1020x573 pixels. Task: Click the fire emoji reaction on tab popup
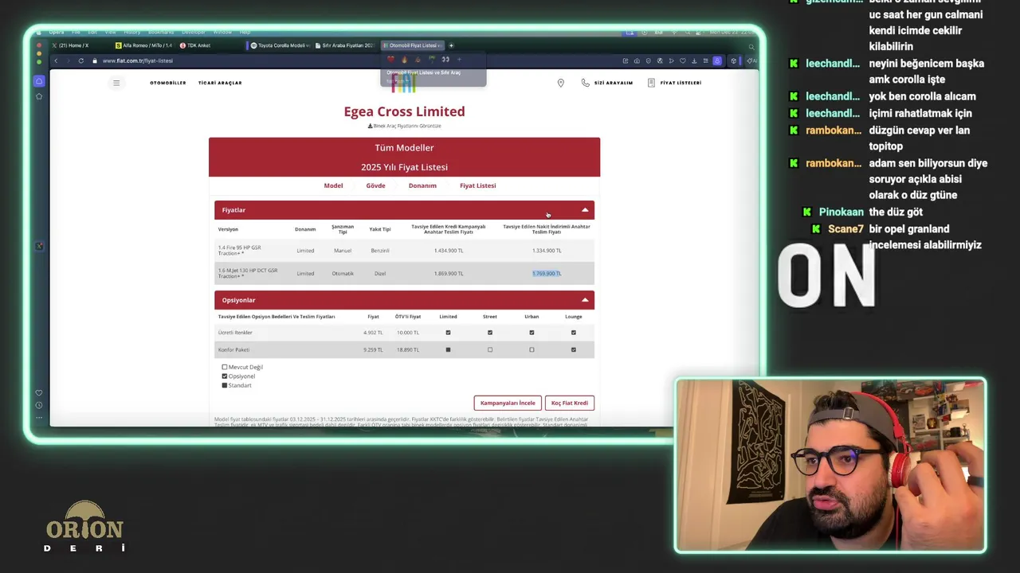click(x=404, y=59)
